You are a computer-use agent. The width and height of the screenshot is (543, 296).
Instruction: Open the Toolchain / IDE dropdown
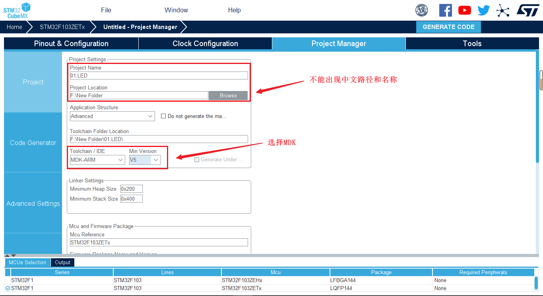tap(97, 160)
